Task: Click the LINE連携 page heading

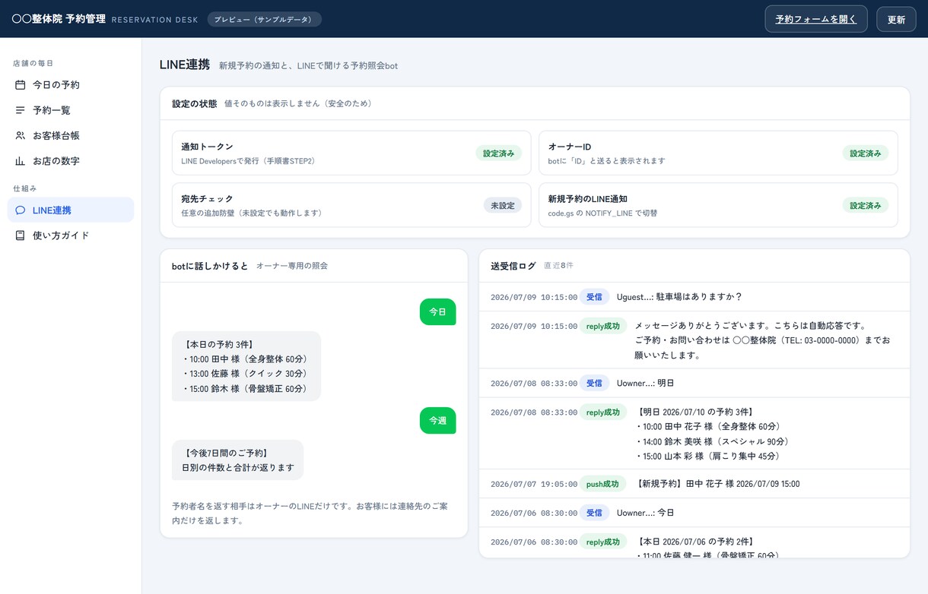Action: coord(185,65)
